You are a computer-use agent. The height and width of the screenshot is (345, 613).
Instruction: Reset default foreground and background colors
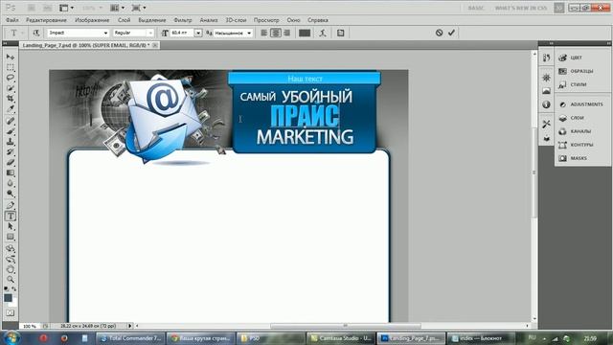[x=7, y=289]
